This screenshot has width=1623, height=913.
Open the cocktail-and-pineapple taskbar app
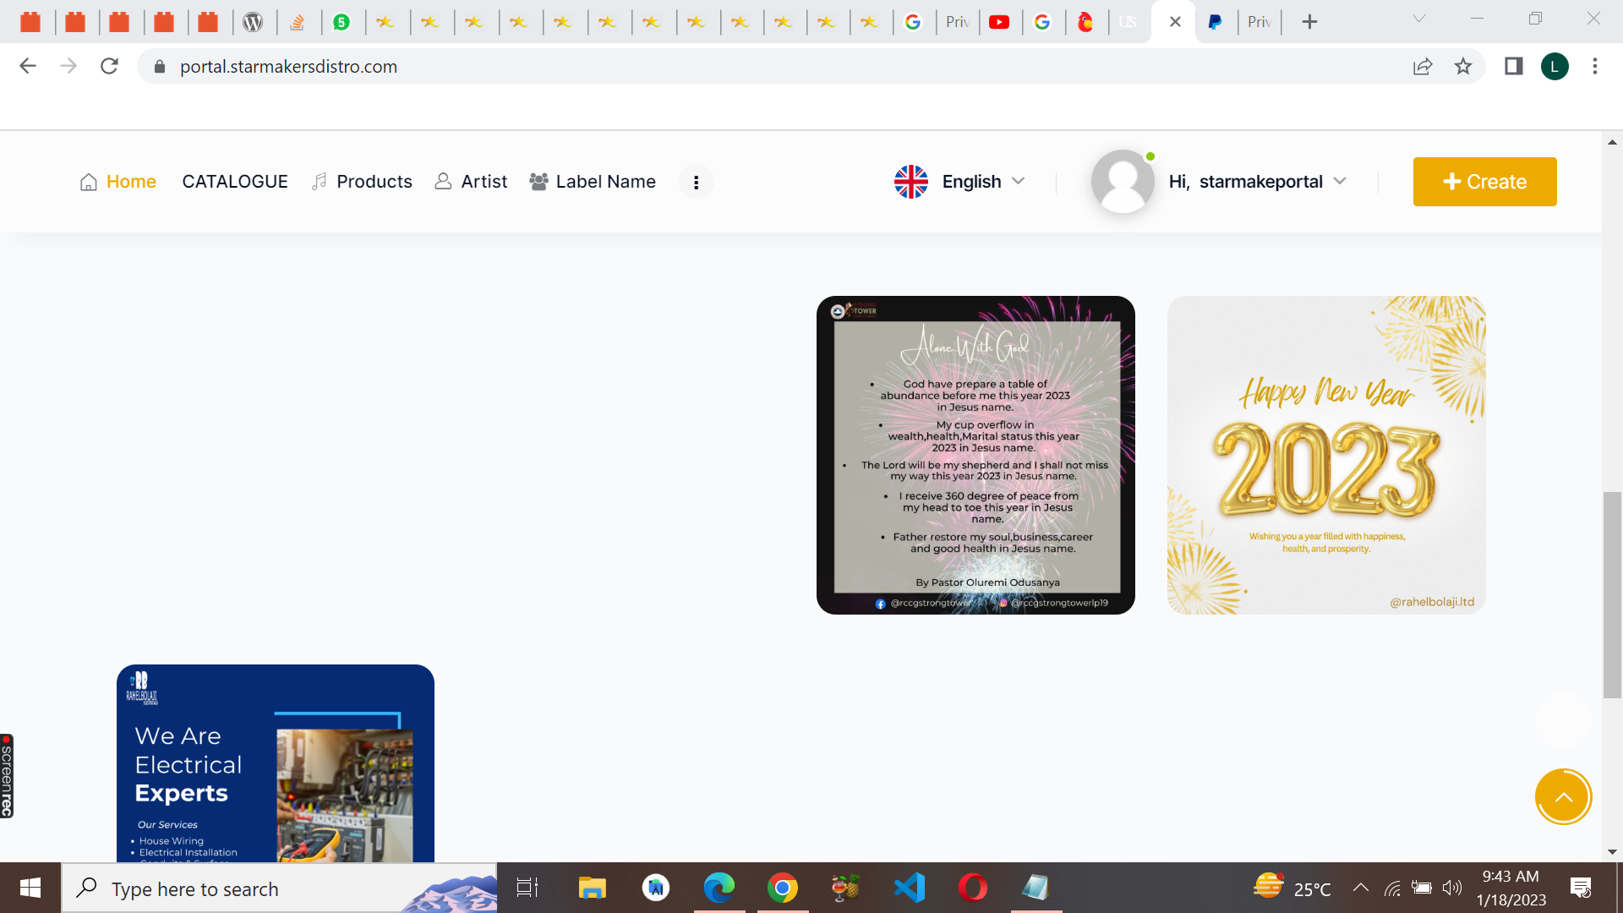(x=846, y=888)
